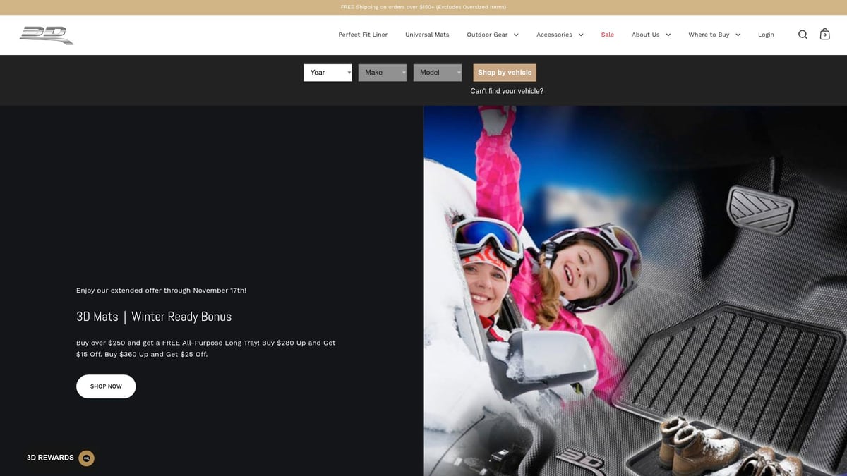847x476 pixels.
Task: Click the 3D Rewards badge icon
Action: 86,458
